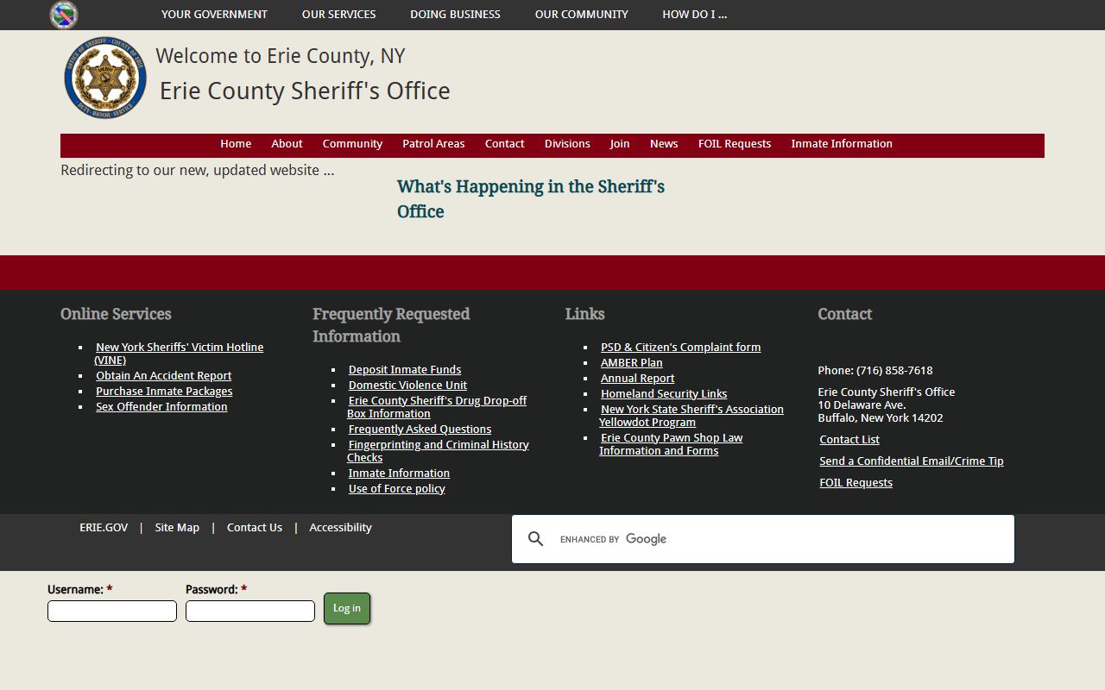Viewport: 1105px width, 690px height.
Task: Click the Password input field
Action: 250,612
